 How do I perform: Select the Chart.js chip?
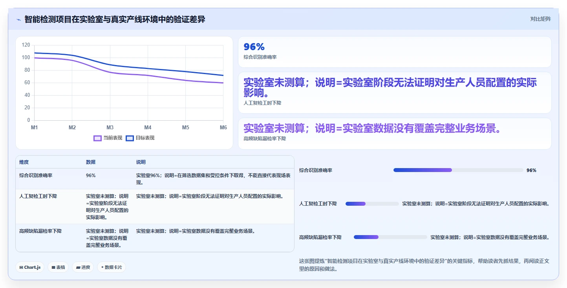pyautogui.click(x=30, y=267)
